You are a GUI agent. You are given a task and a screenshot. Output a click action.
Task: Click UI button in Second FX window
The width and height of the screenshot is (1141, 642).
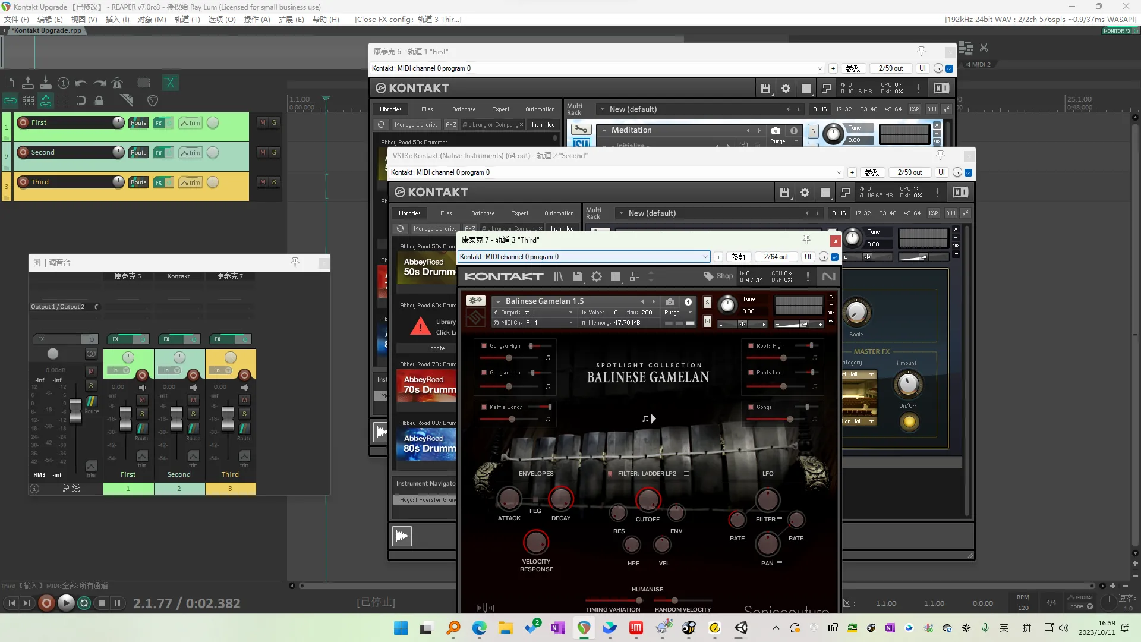pos(941,172)
